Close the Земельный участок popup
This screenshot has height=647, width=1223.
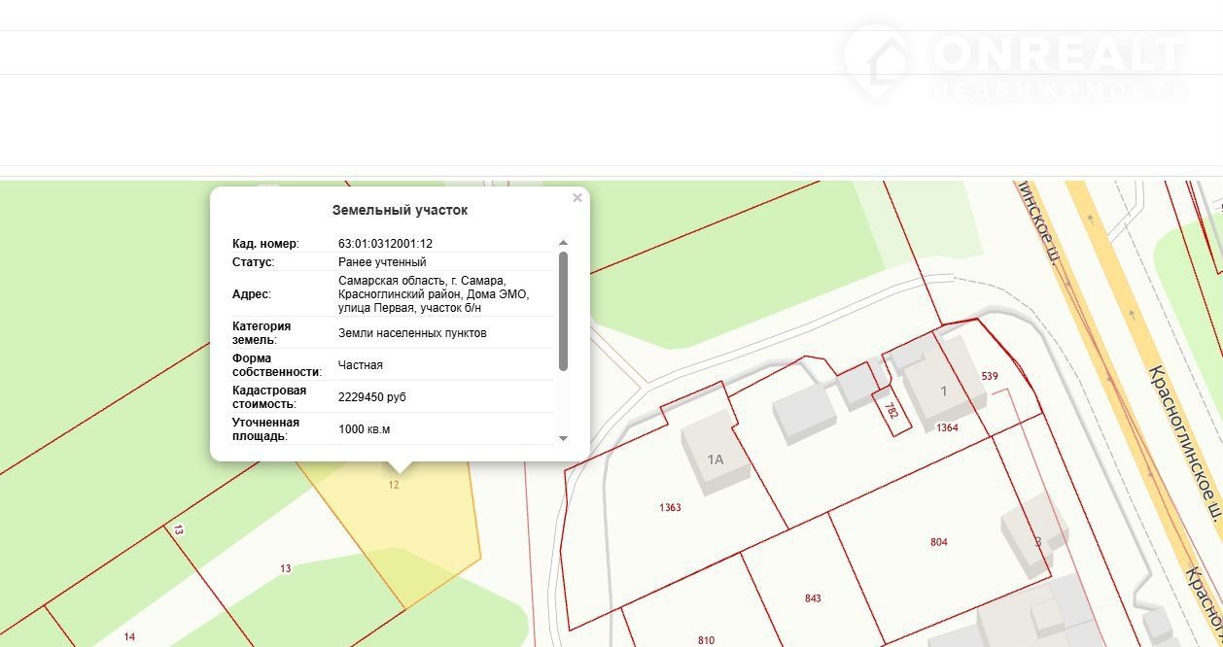[577, 198]
